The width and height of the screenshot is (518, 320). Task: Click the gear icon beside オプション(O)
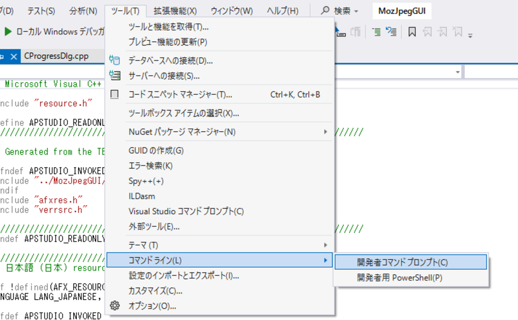(x=115, y=306)
